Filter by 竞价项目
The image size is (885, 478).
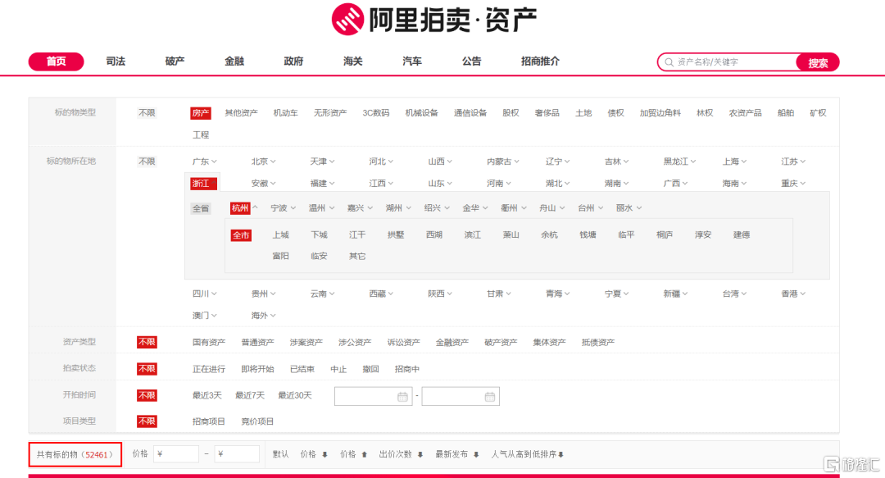tap(257, 421)
